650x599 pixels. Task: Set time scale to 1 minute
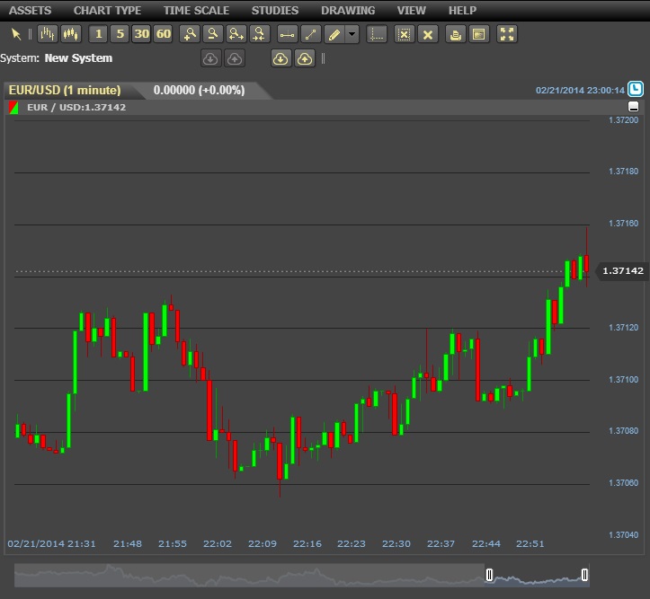pos(98,34)
